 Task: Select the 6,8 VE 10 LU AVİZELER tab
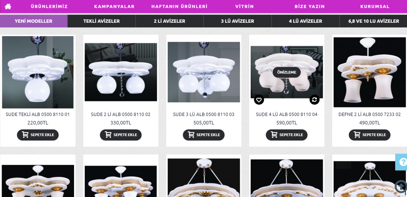374,21
